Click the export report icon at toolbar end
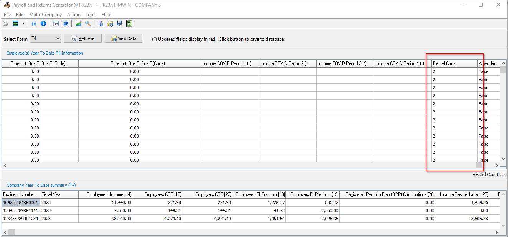 pyautogui.click(x=129, y=23)
